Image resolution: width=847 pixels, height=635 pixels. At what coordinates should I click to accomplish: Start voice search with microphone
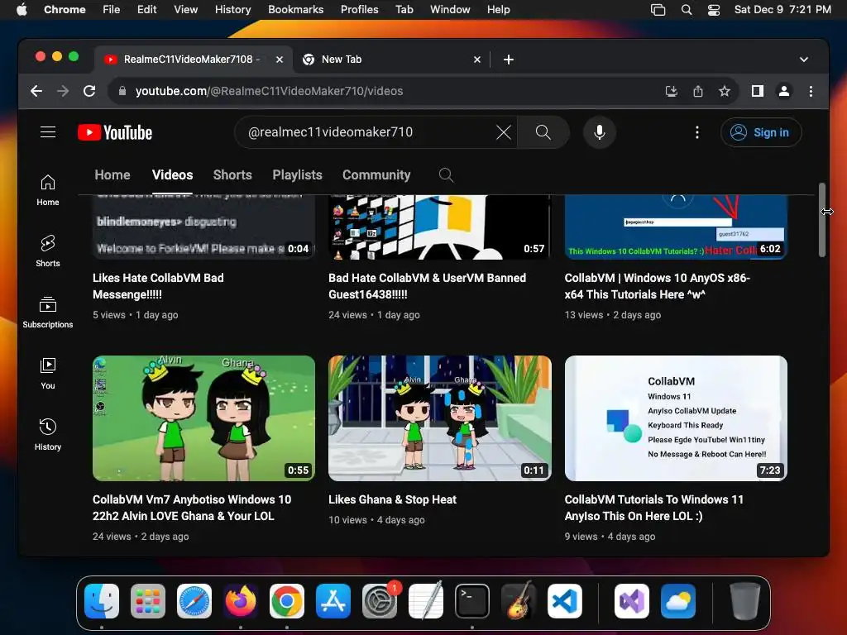(x=599, y=132)
